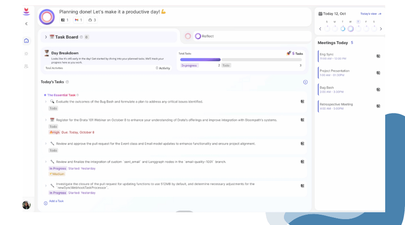Click the plus icon next to Today's Tasks
Image resolution: width=405 pixels, height=225 pixels.
point(305,82)
